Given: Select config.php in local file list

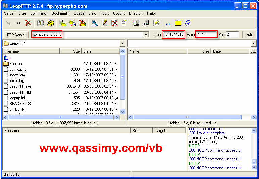Looking at the screenshot, I should pyautogui.click(x=18, y=69).
